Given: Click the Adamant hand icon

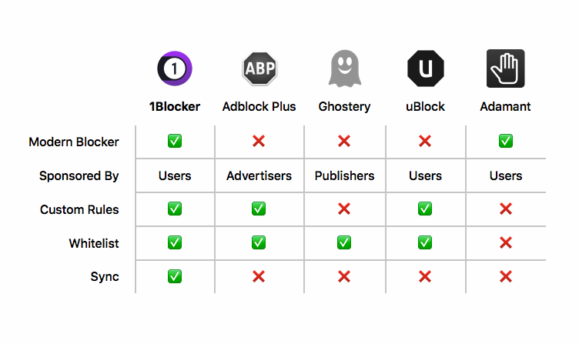Looking at the screenshot, I should click(506, 68).
